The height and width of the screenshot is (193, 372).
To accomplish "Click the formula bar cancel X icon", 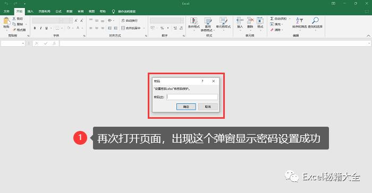I will (x=37, y=43).
